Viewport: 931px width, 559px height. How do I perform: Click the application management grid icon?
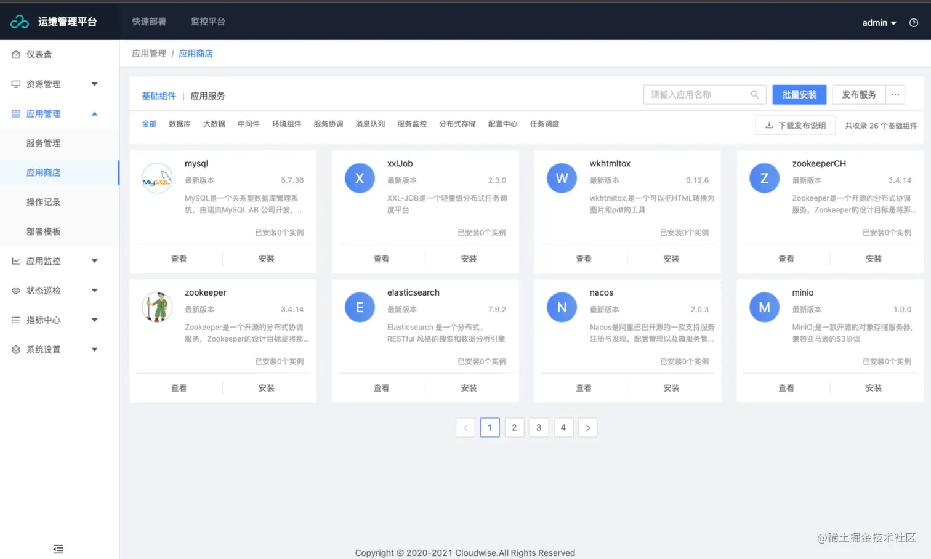pos(16,114)
